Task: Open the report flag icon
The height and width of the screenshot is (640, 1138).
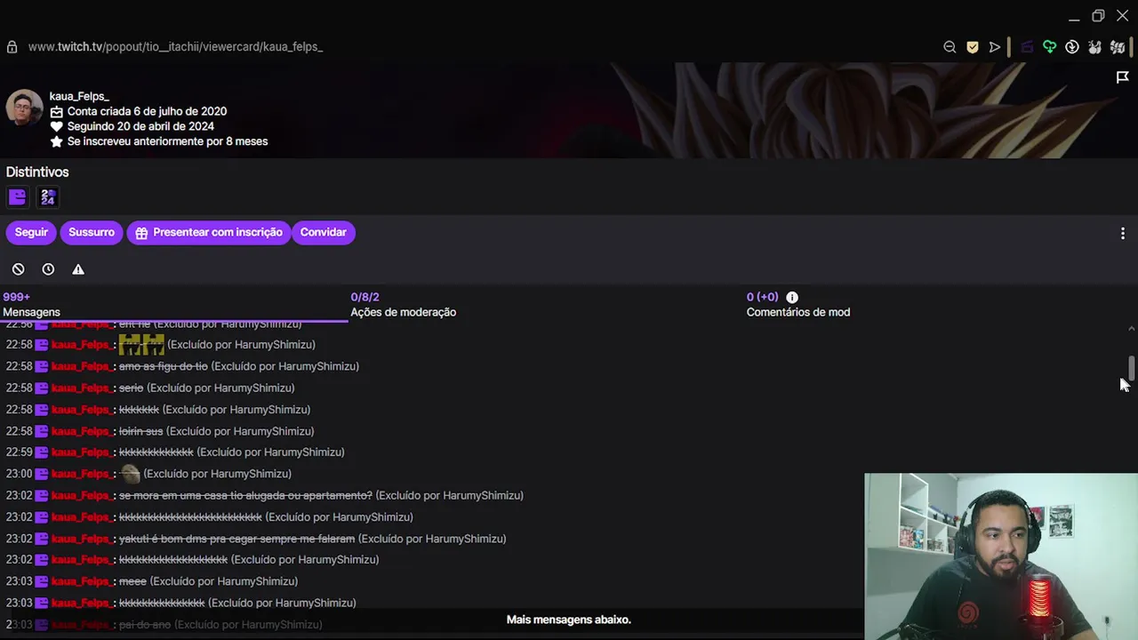Action: [1123, 77]
